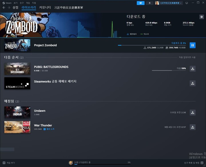Click the 게임 추가 button
Image resolution: width=206 pixels, height=167 pixels.
[9, 163]
